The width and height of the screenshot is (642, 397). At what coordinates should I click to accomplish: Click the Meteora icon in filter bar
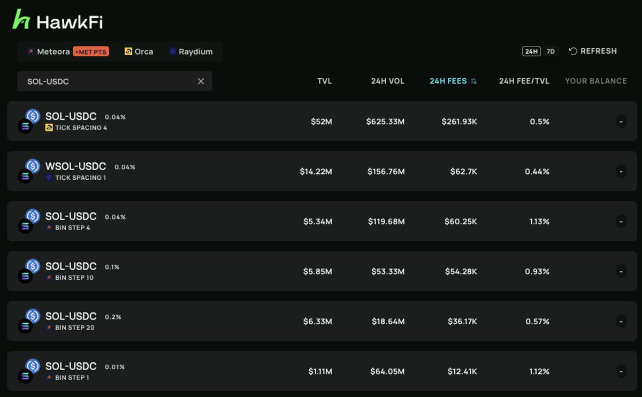pos(30,51)
